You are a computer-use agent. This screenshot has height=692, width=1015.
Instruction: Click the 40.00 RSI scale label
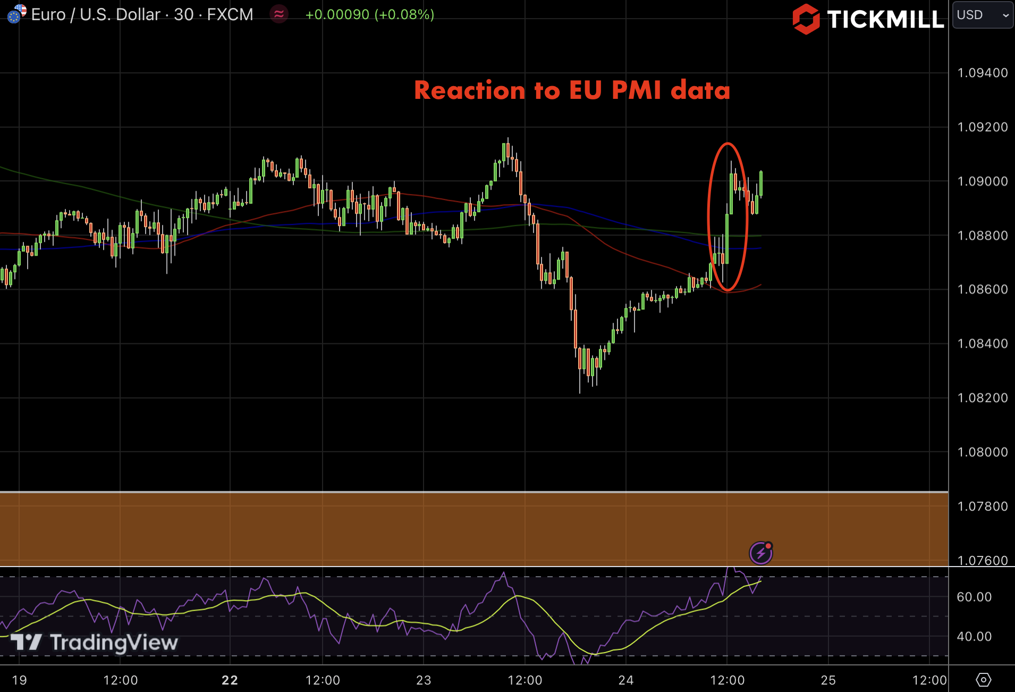[x=974, y=636]
